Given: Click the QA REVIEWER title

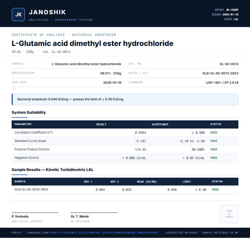Looking at the screenshot, I should 80,222.
